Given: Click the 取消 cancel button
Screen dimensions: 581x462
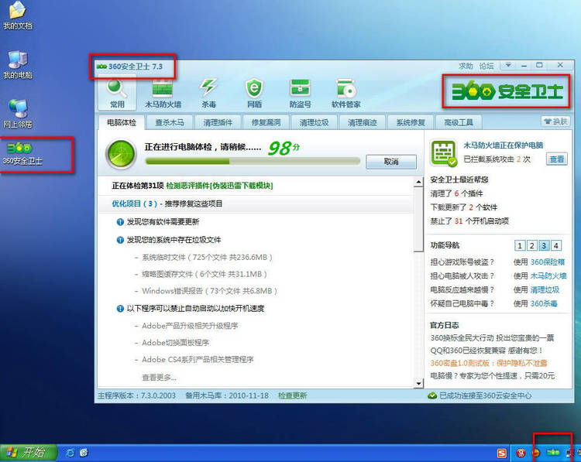Looking at the screenshot, I should coord(391,162).
